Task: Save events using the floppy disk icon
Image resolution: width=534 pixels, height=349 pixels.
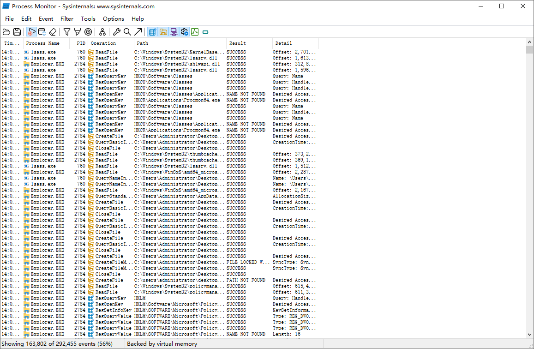Action: click(17, 32)
